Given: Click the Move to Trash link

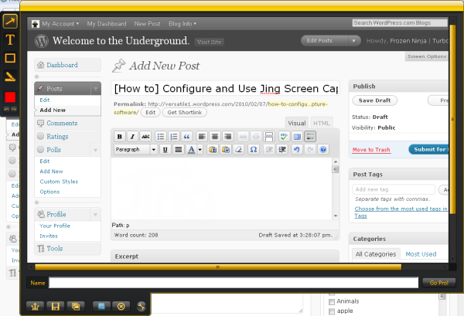Looking at the screenshot, I should [371, 150].
